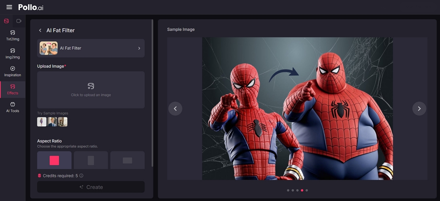Click the left panel scrollbar
The width and height of the screenshot is (440, 201).
pyautogui.click(x=152, y=93)
